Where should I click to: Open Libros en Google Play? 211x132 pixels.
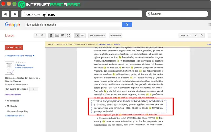(17, 111)
